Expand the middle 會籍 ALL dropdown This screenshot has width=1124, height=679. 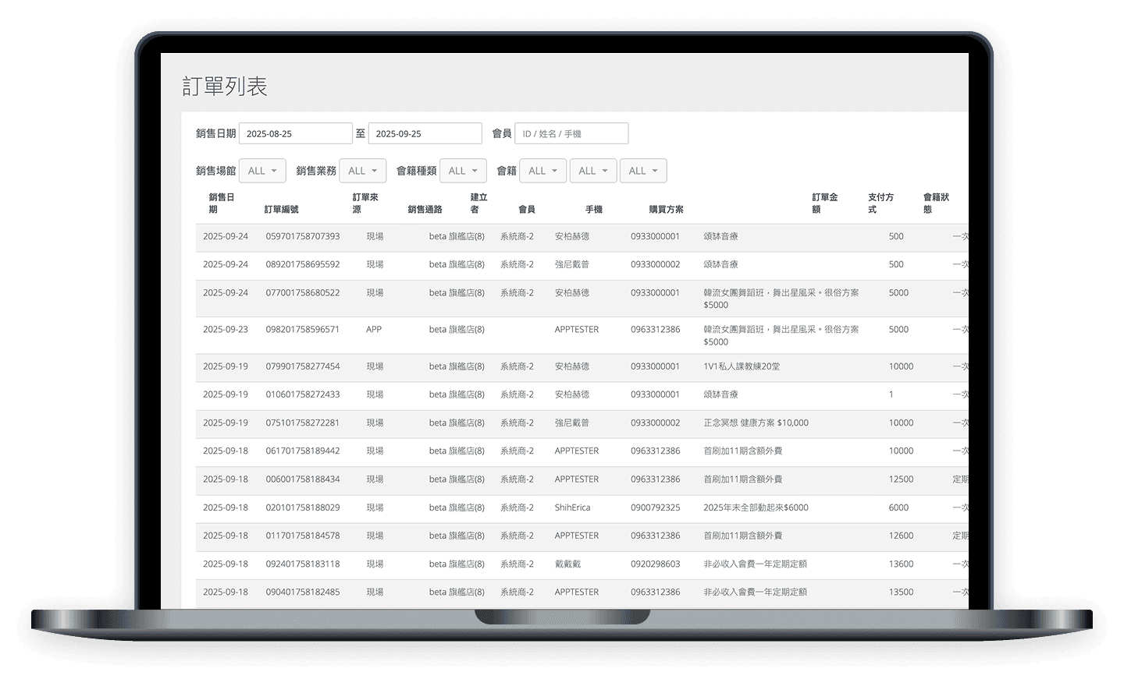click(593, 170)
